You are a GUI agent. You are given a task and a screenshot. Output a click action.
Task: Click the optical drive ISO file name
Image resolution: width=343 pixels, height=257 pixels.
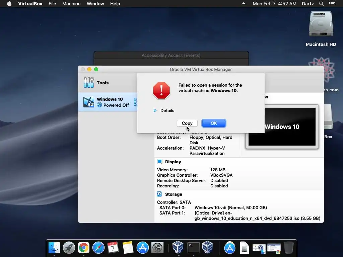[x=257, y=216]
